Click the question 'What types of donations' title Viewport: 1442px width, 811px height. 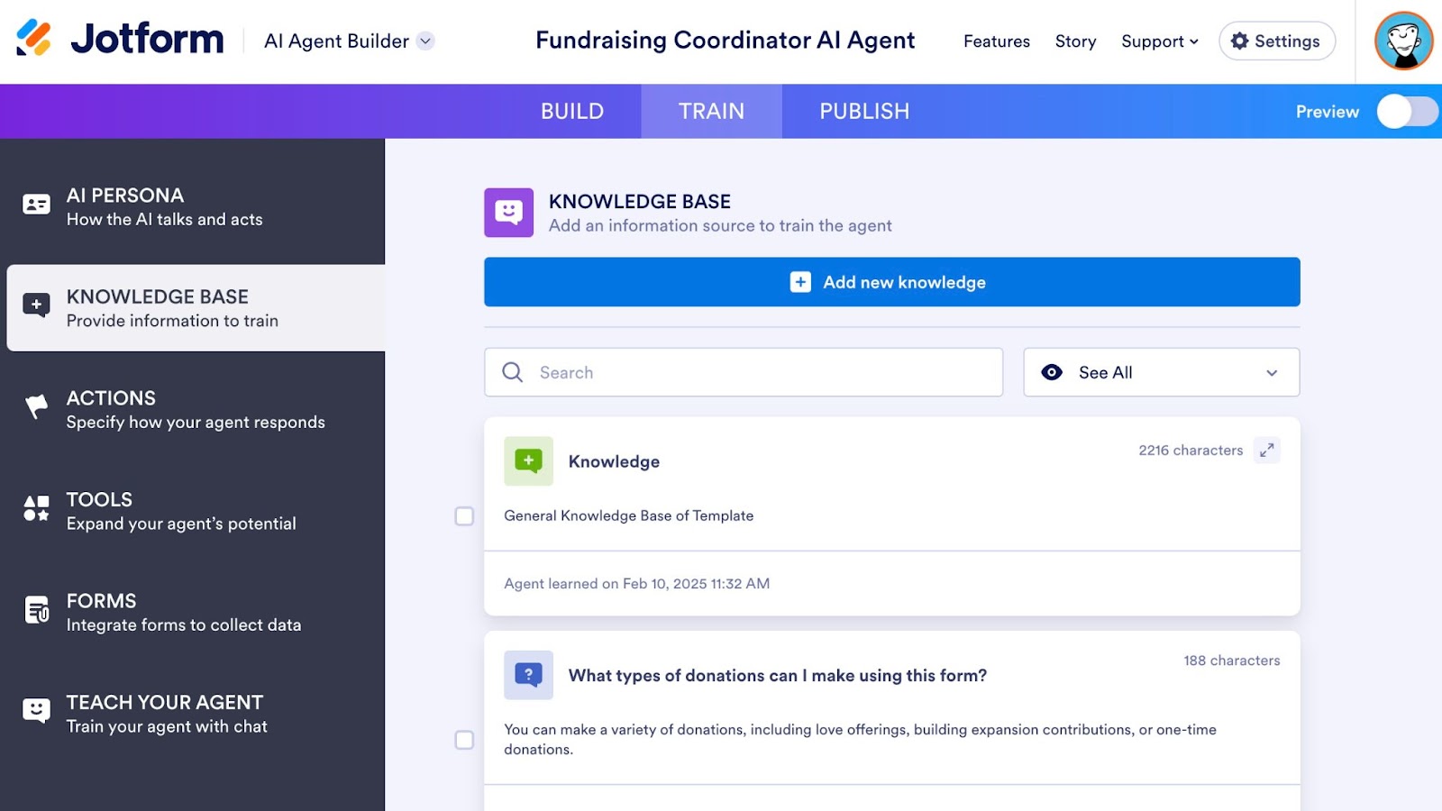tap(778, 675)
